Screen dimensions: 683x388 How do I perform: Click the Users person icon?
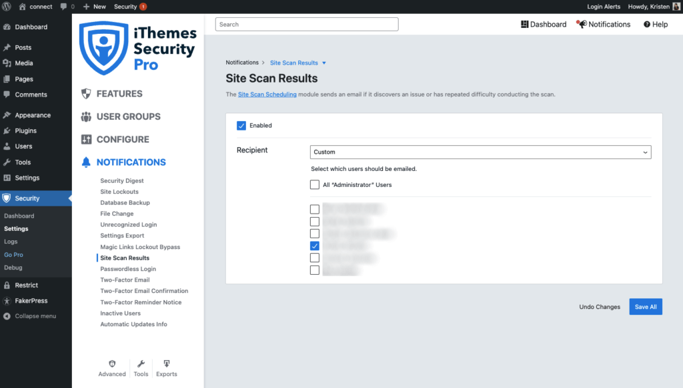coord(7,146)
